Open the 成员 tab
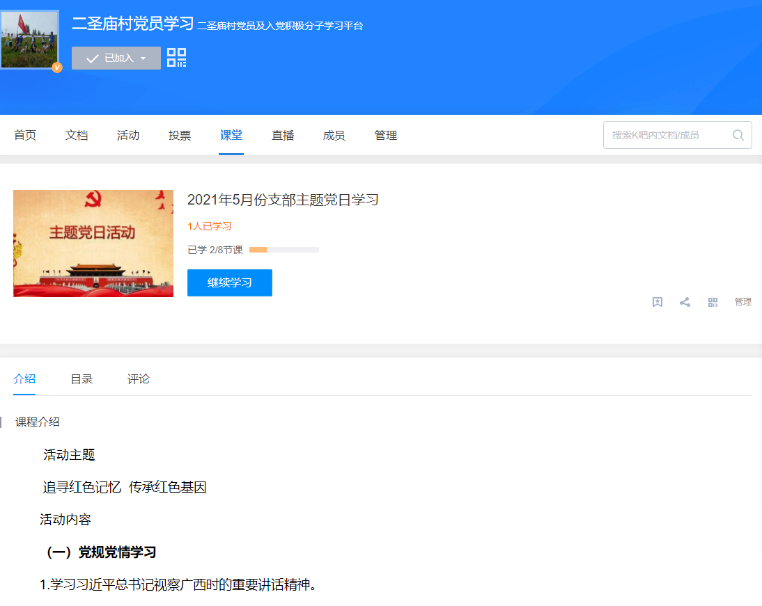 334,135
